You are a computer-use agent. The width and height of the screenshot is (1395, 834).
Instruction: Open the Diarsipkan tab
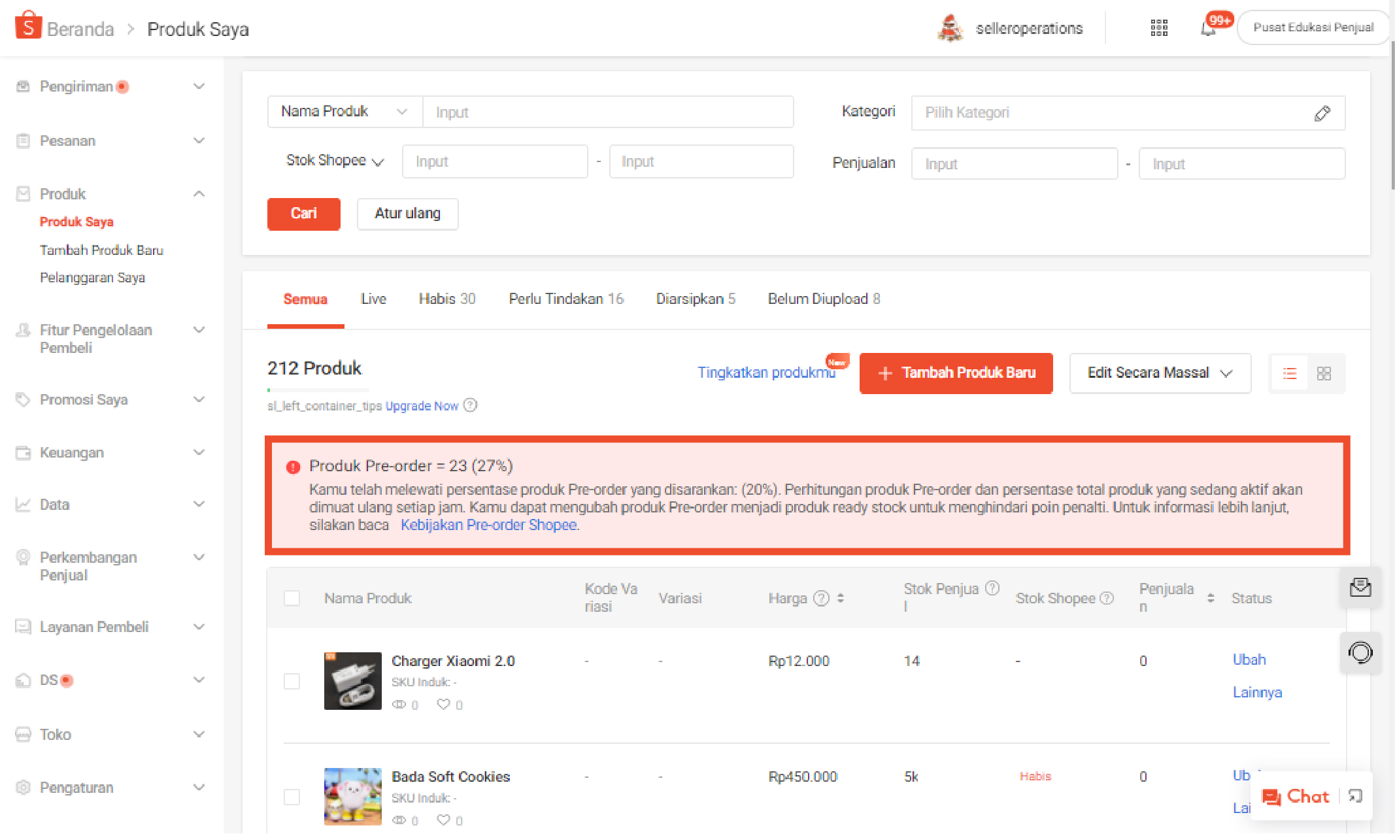[695, 299]
